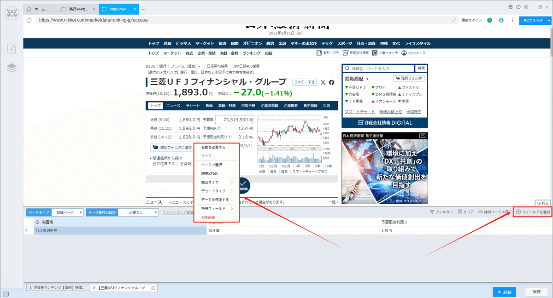This screenshot has width=553, height=298.
Task: Click the フィルター funnel icon
Action: click(432, 212)
